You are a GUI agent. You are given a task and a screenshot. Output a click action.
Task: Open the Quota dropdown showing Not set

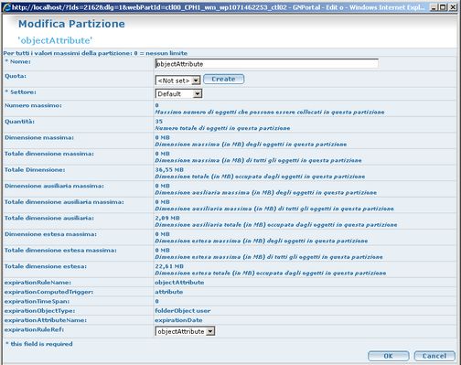pyautogui.click(x=177, y=81)
